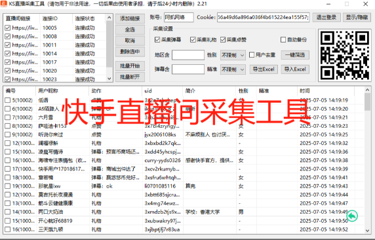
Task: Click the 账号 input field
Action: pyautogui.click(x=179, y=18)
